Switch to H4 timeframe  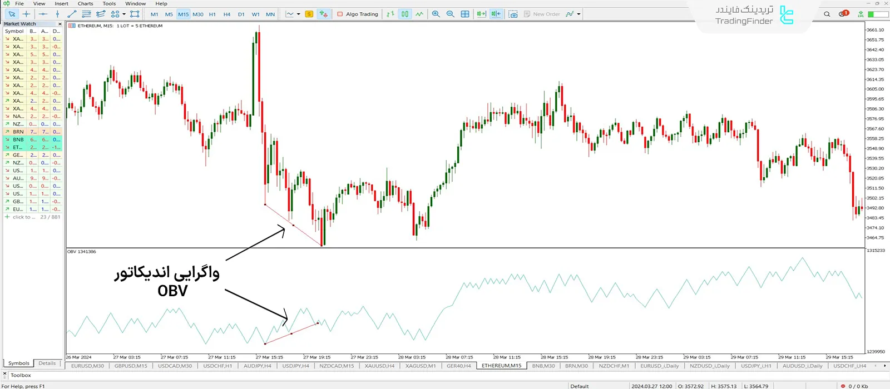(227, 14)
